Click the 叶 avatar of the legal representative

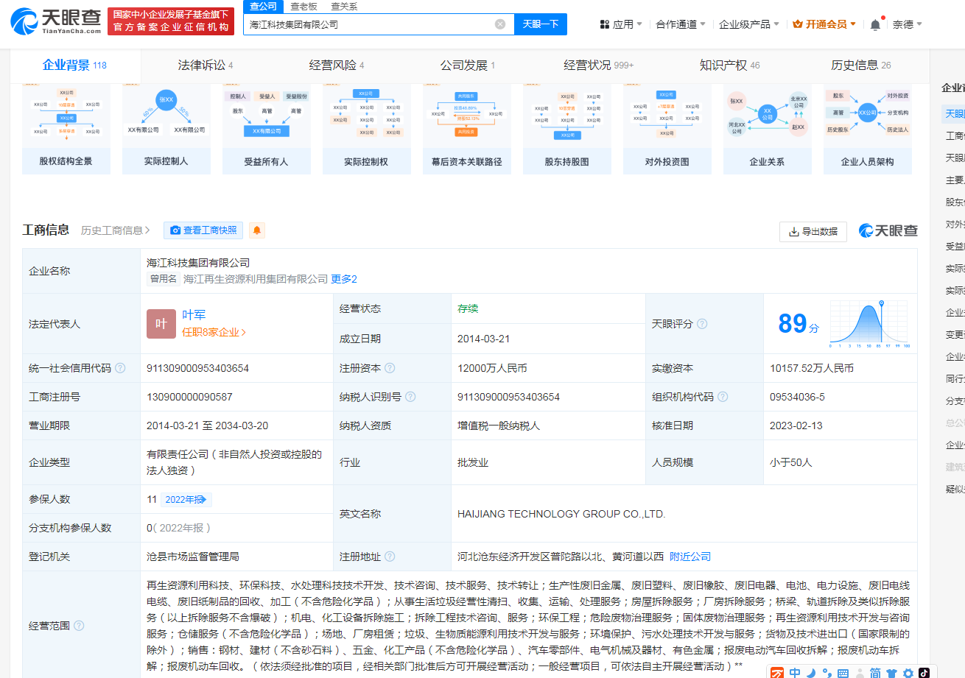pos(161,324)
